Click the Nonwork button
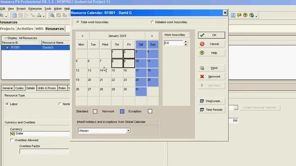 211,77
